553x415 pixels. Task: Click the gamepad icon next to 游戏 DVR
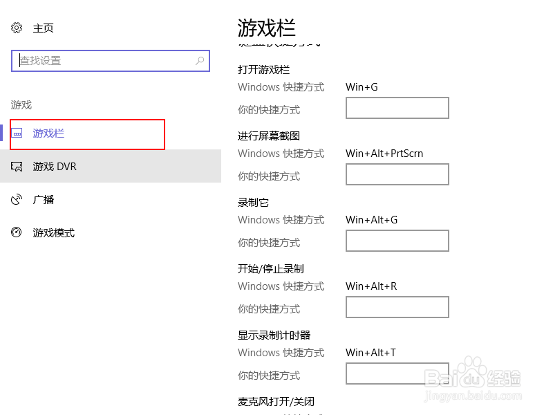(17, 166)
